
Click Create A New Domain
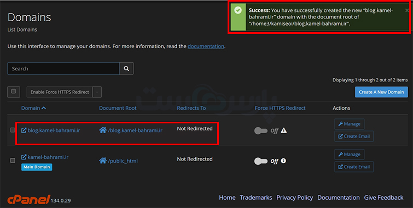pyautogui.click(x=381, y=92)
